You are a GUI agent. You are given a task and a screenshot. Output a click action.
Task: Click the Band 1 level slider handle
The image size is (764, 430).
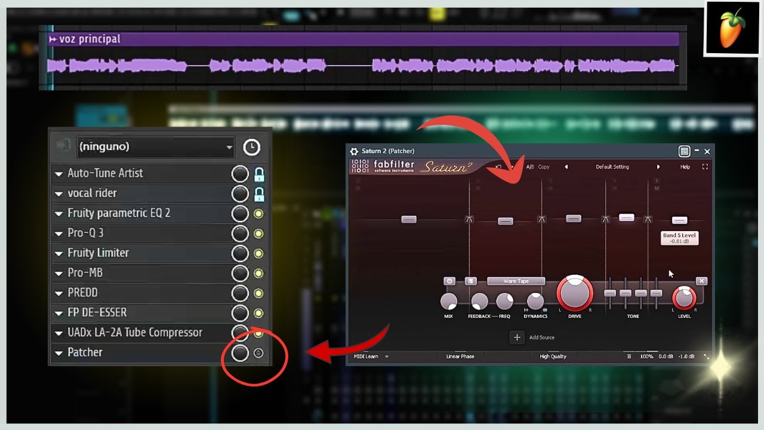409,220
